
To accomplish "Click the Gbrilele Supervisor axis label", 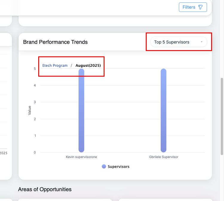I will click(163, 157).
